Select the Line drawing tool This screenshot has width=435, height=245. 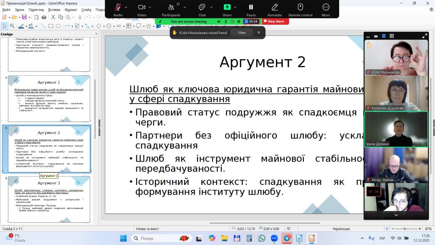point(43,26)
